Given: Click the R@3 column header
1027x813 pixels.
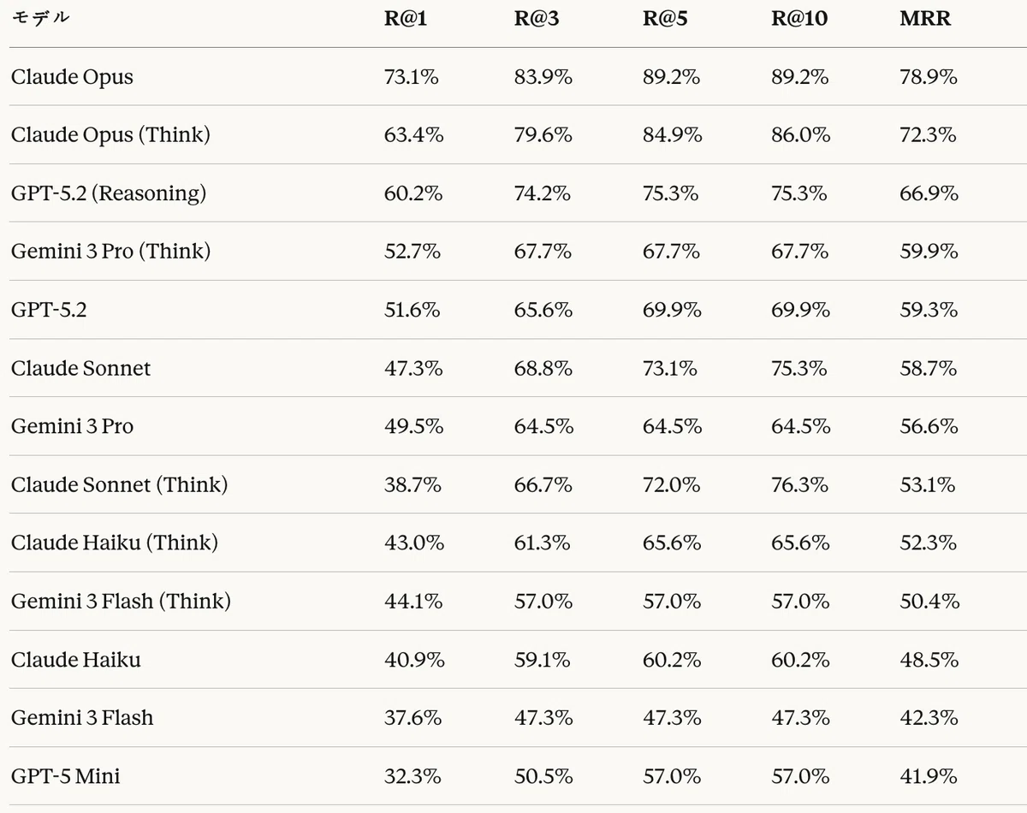Looking at the screenshot, I should coord(537,18).
